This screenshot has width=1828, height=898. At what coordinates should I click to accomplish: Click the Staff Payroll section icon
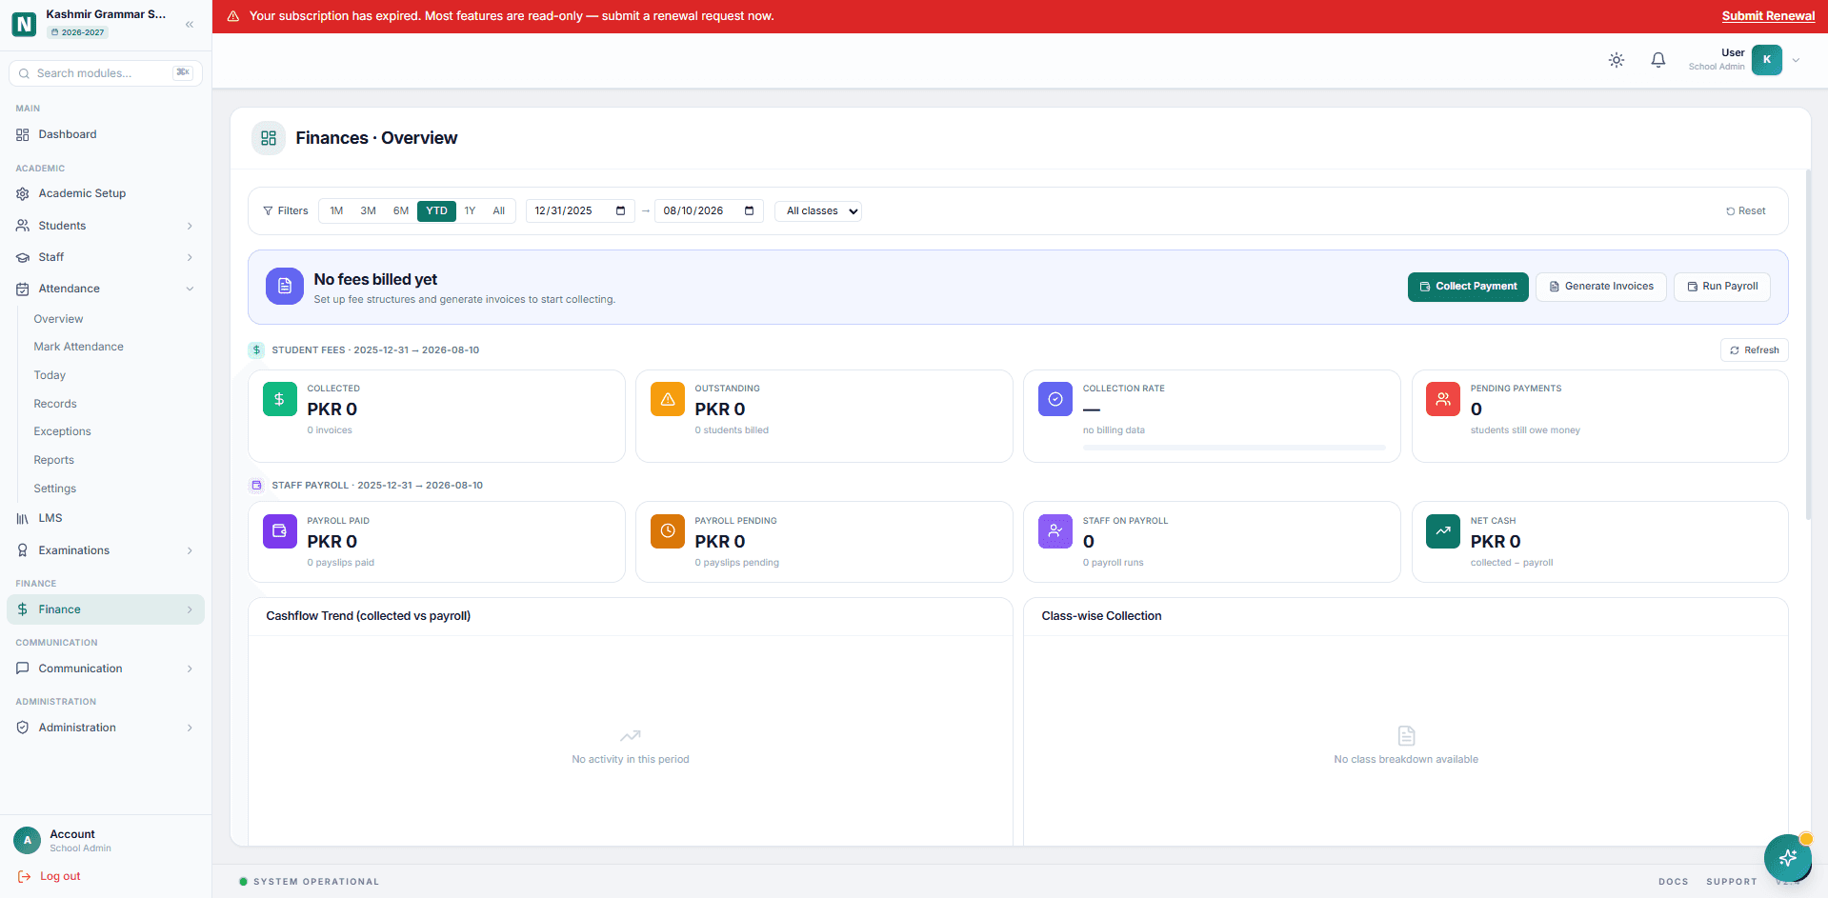256,486
